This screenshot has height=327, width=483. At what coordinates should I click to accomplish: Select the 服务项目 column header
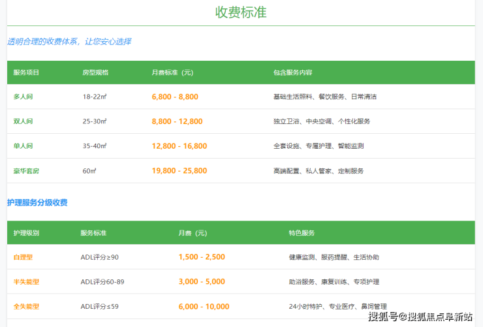pyautogui.click(x=26, y=72)
